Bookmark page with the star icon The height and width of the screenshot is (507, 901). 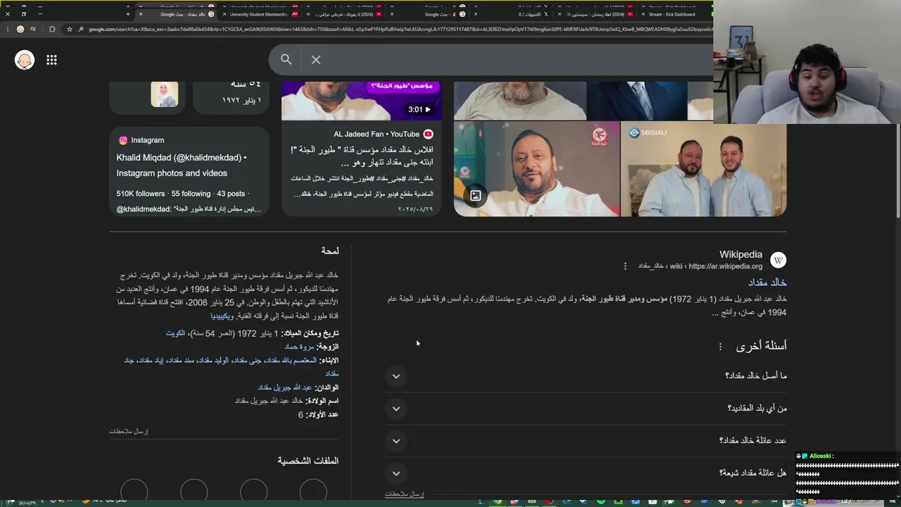(69, 29)
